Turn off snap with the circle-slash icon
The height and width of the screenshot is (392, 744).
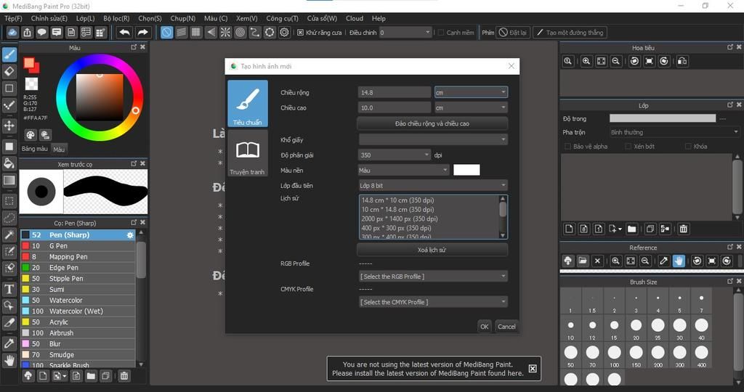166,32
